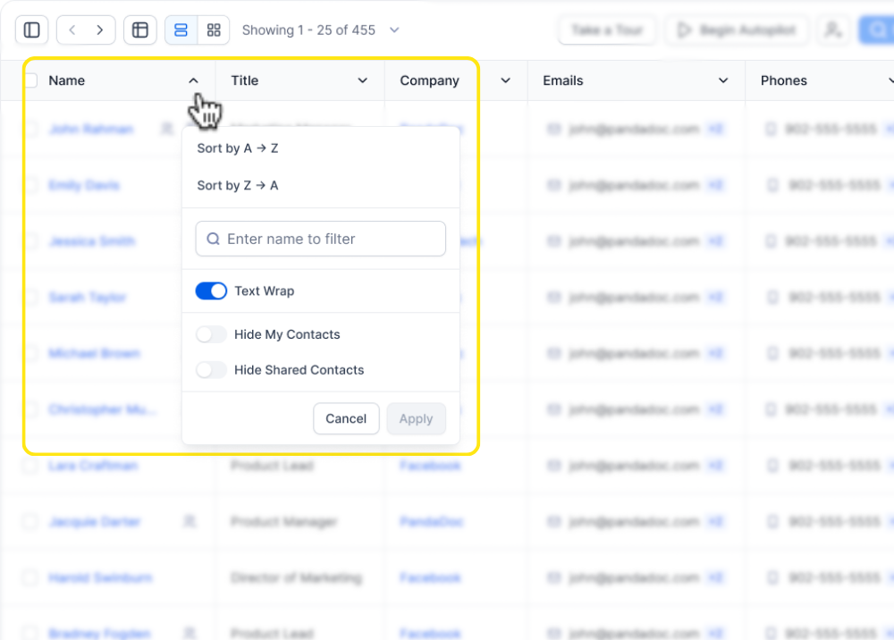Select Sort by Z to A
Viewport: 894px width, 640px height.
pos(237,185)
